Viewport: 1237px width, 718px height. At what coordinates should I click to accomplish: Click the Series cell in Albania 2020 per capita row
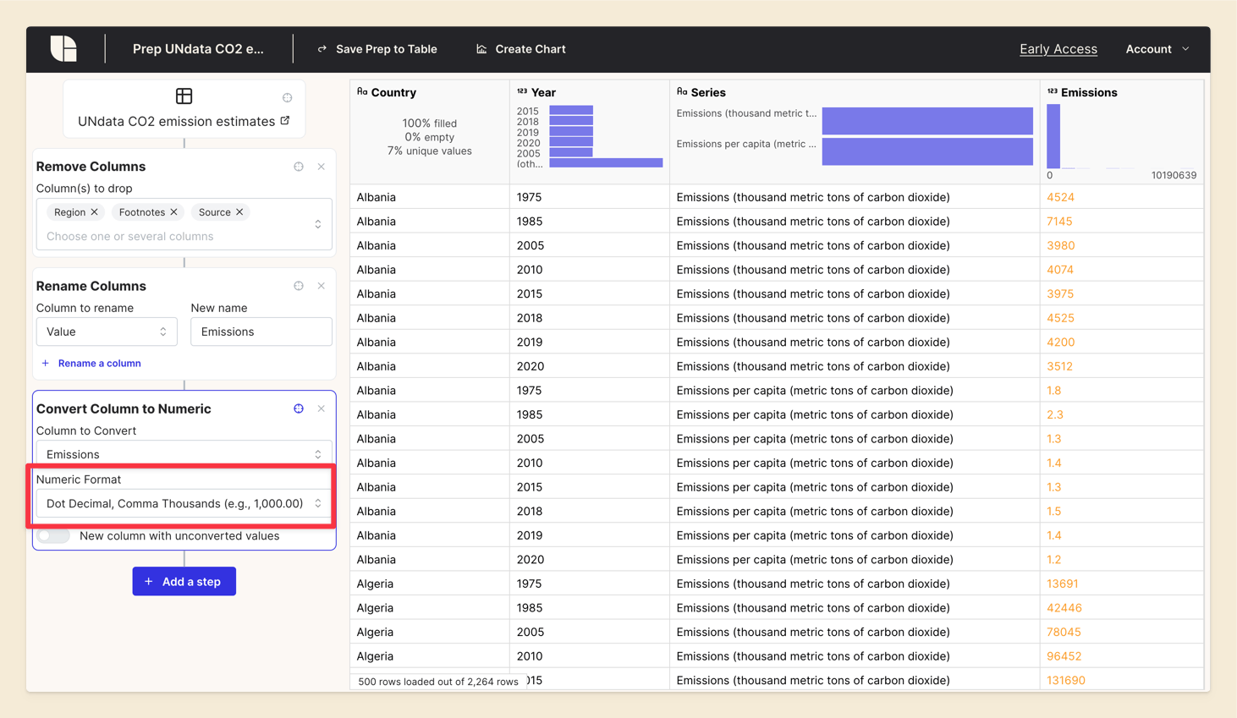pyautogui.click(x=854, y=560)
